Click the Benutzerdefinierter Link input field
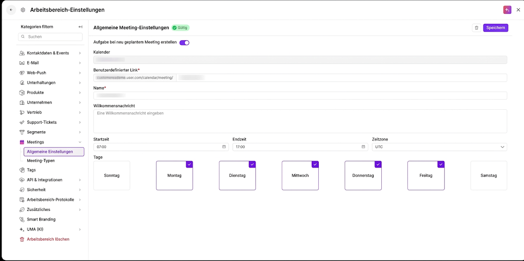The image size is (524, 261). [x=341, y=78]
